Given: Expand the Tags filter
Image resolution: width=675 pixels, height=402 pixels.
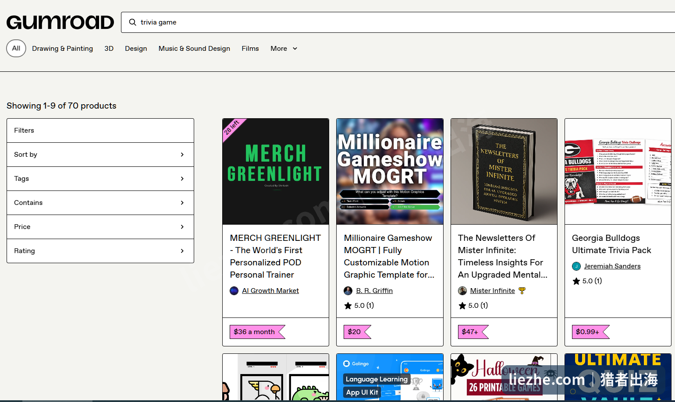Looking at the screenshot, I should click(100, 179).
